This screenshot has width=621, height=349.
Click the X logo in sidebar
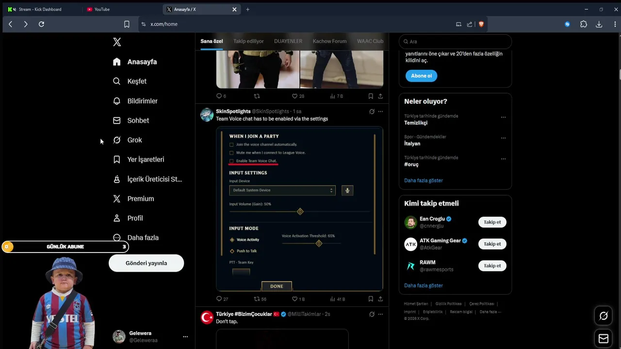pyautogui.click(x=117, y=42)
